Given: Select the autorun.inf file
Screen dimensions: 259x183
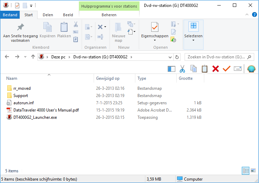Looking at the screenshot, I should click(x=23, y=103).
